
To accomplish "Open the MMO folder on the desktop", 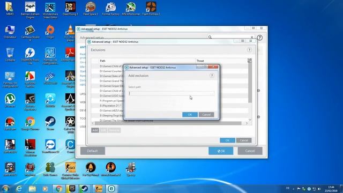I will point(10,9).
